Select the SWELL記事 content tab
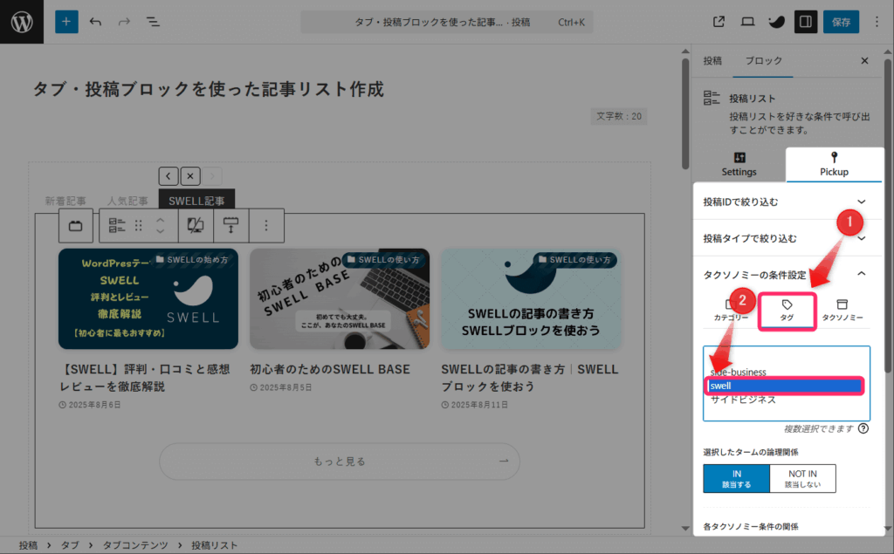This screenshot has height=554, width=894. pyautogui.click(x=196, y=201)
